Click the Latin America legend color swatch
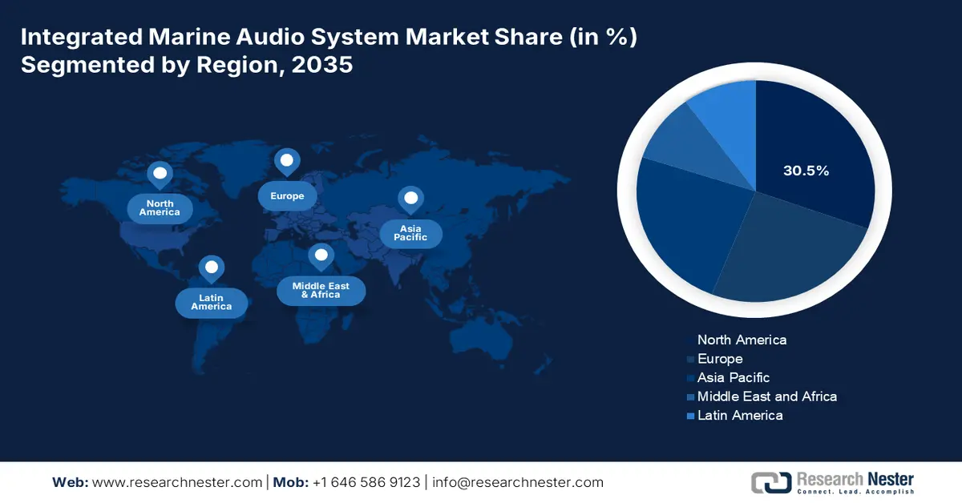962x503 pixels. [691, 416]
